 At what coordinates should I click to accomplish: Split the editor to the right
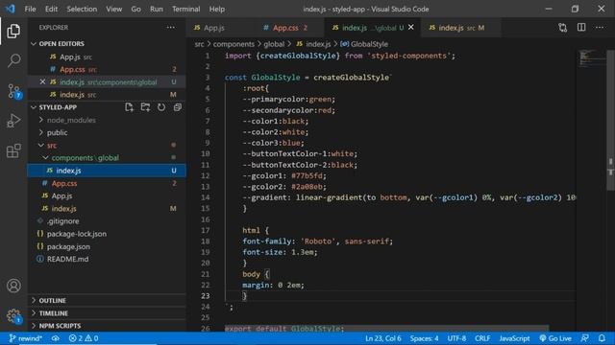[581, 28]
